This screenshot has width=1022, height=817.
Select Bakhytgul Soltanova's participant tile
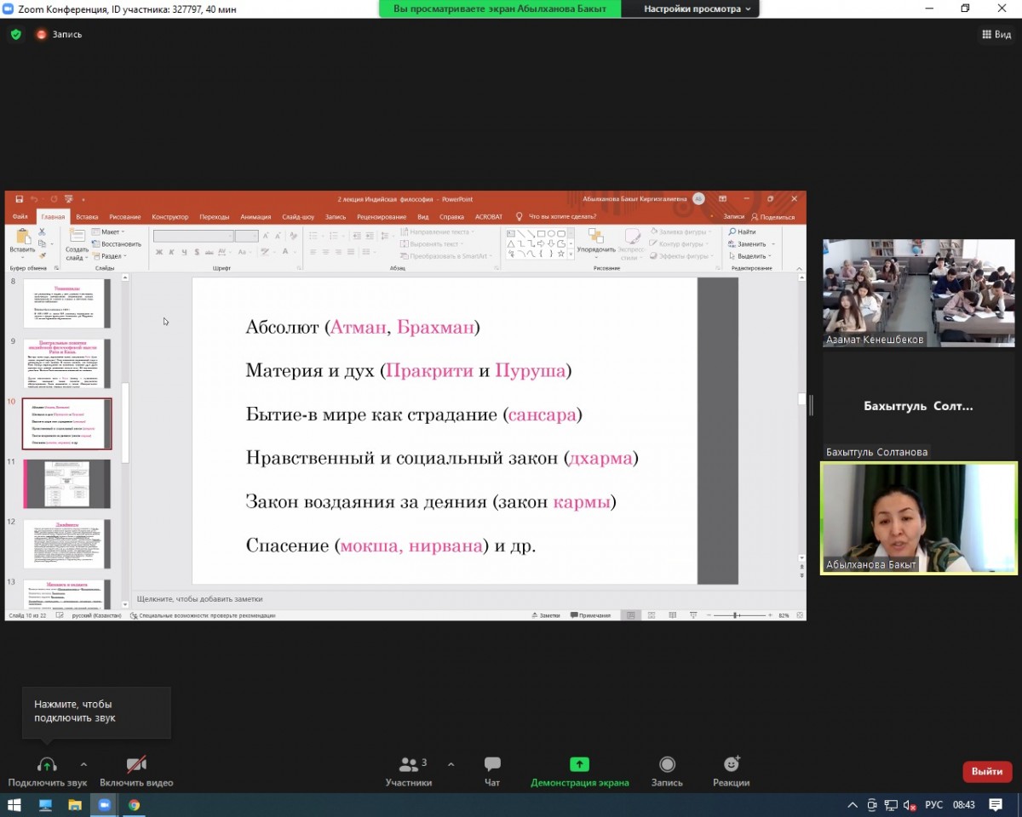click(x=918, y=405)
